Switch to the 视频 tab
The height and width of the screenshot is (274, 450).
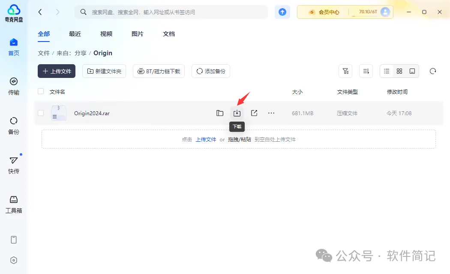click(x=106, y=34)
